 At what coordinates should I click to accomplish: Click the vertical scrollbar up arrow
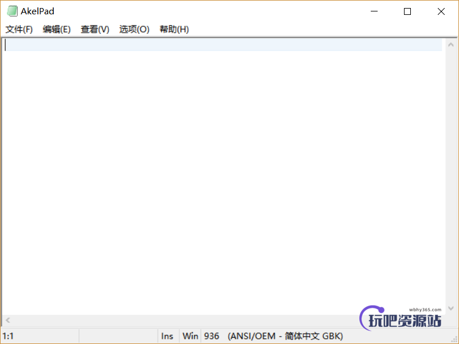(x=451, y=45)
